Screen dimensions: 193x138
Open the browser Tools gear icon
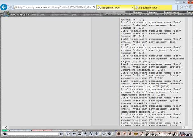(191, 7)
